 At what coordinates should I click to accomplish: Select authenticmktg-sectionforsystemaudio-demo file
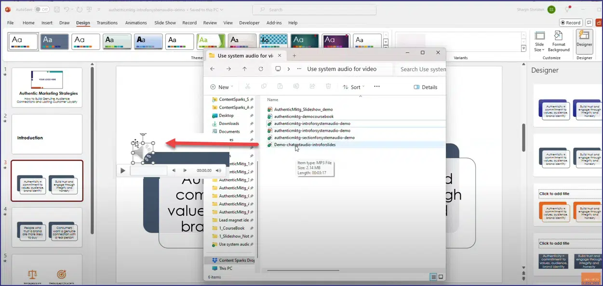pyautogui.click(x=314, y=137)
